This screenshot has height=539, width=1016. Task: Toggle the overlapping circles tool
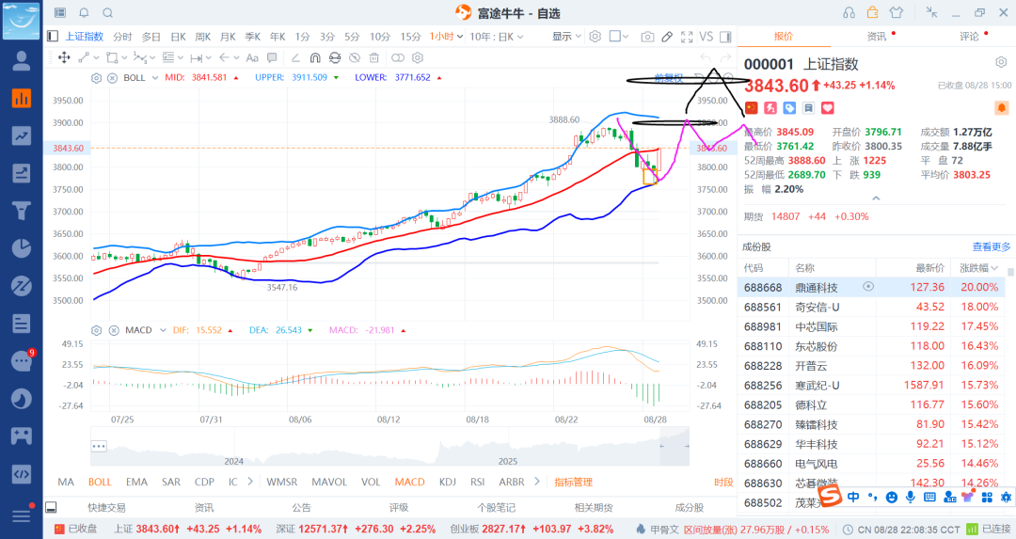[398, 57]
